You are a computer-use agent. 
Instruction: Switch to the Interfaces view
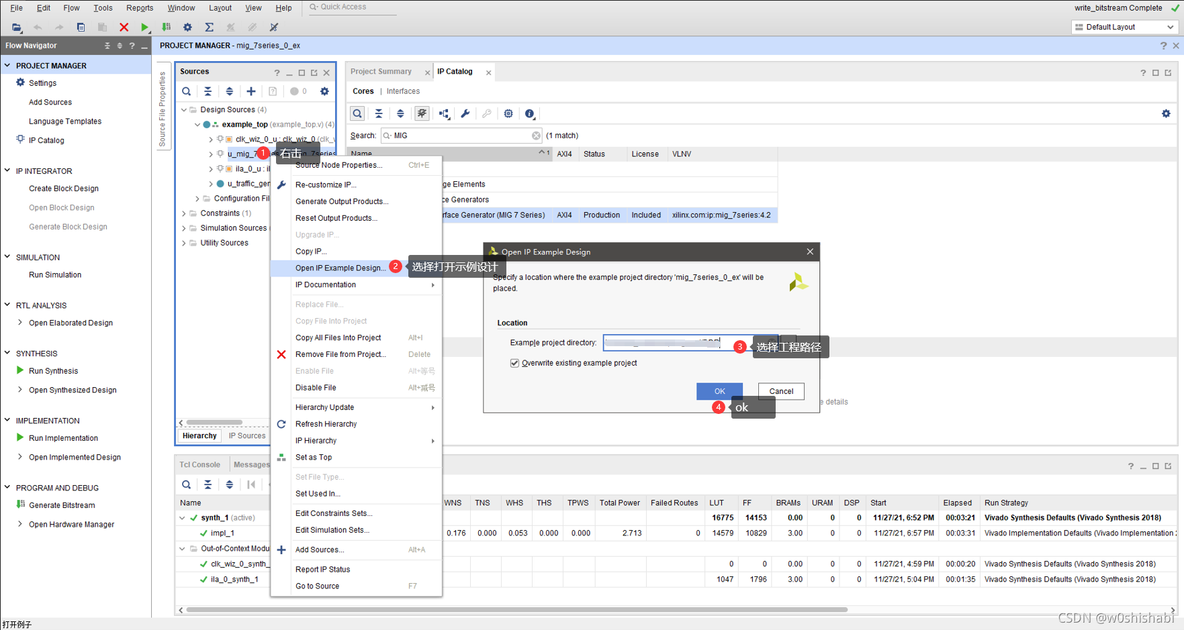[403, 91]
